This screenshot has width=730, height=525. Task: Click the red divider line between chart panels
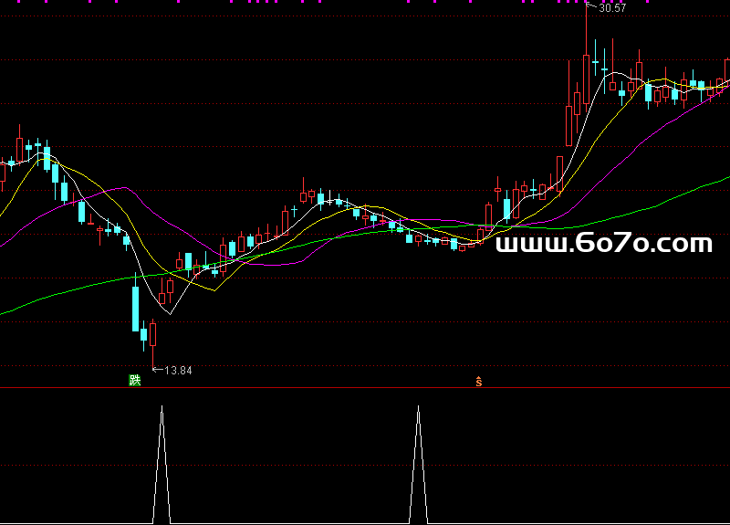365,389
